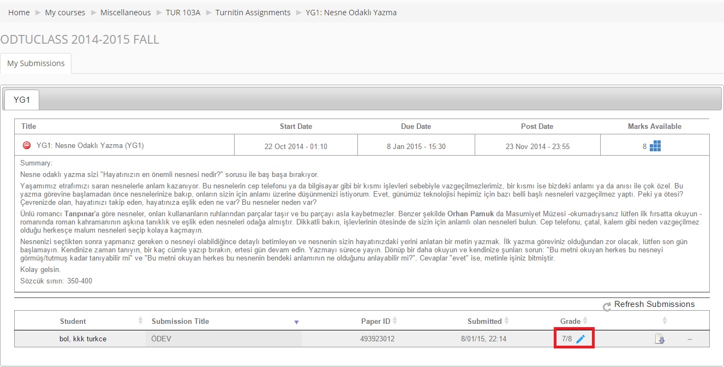Click the red status icon beside YG1 title
Image resolution: width=724 pixels, height=367 pixels.
(27, 146)
